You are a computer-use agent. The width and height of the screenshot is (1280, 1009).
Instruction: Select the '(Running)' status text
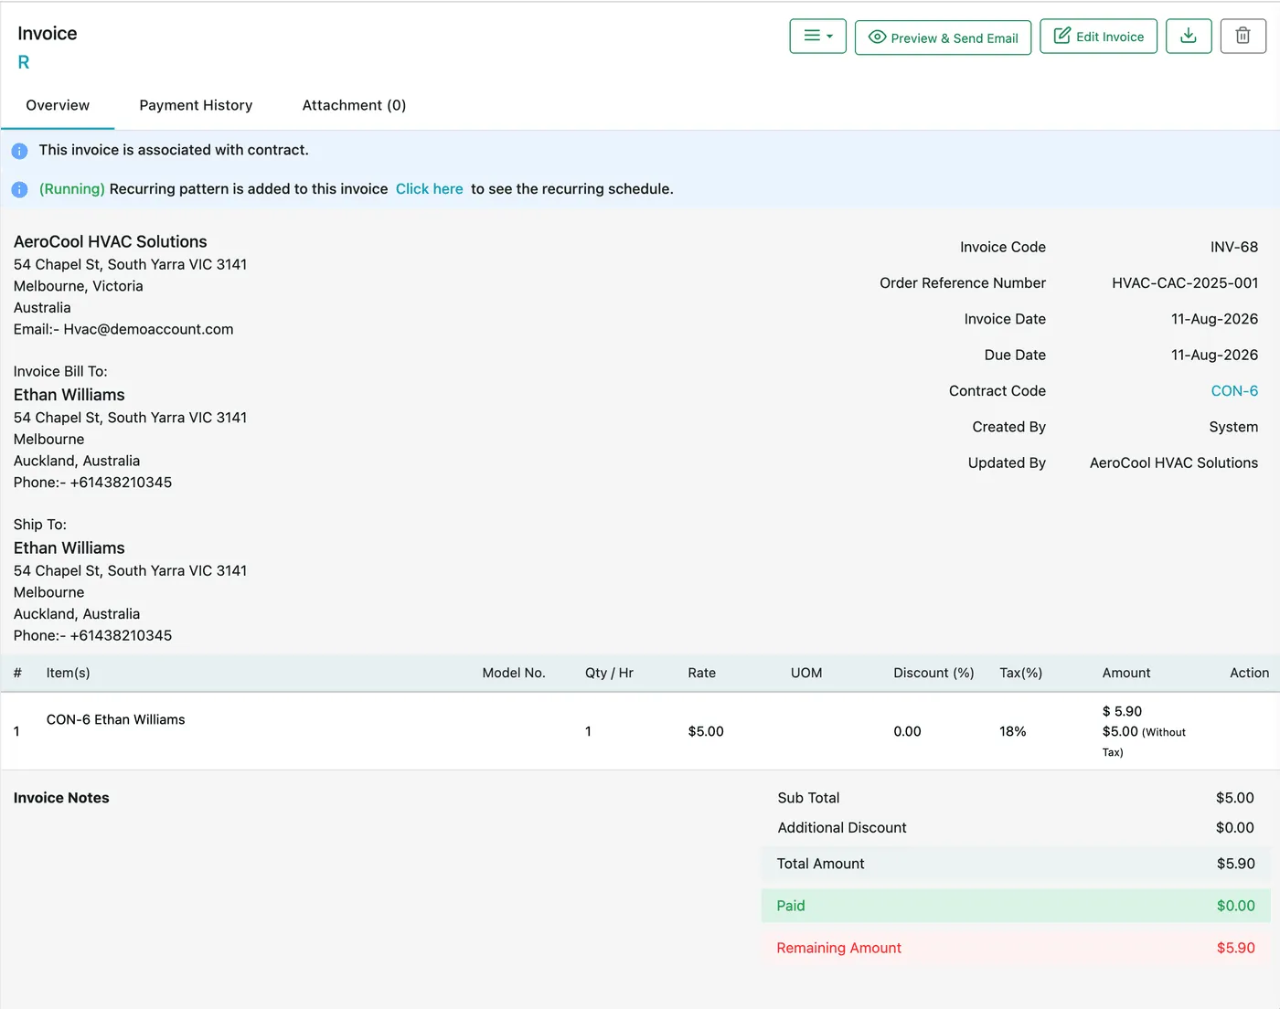coord(72,189)
